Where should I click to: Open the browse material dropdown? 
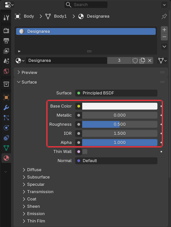tap(20, 61)
